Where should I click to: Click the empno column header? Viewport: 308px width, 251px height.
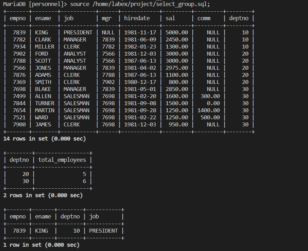click(18, 18)
